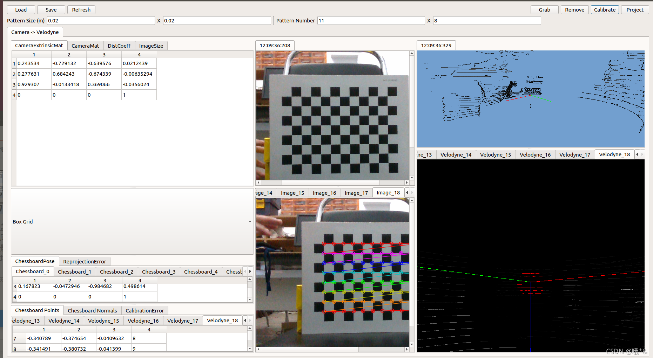Image resolution: width=653 pixels, height=358 pixels.
Task: Select Velodyne_16 tab in Chessboard Points
Action: point(143,321)
